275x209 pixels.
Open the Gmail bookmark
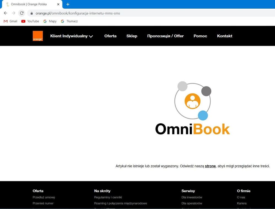point(10,21)
